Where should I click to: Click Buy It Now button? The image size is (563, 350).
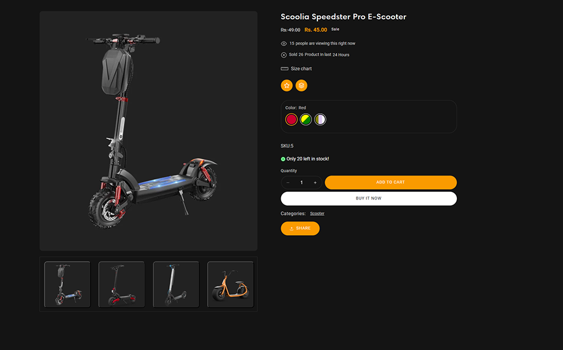pyautogui.click(x=369, y=198)
